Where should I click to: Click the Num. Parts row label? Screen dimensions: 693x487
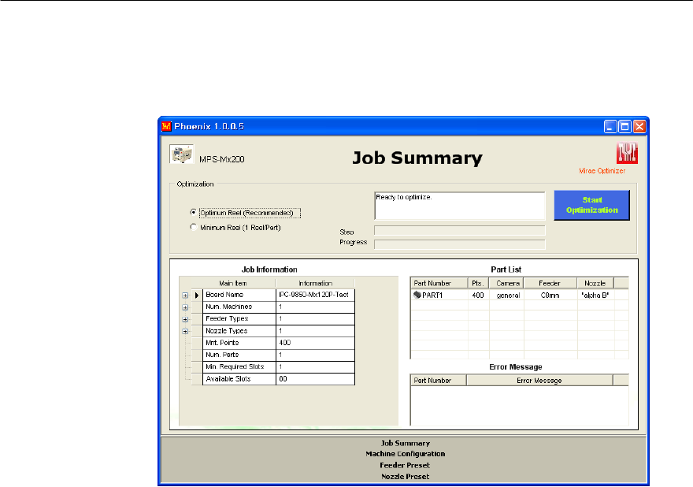click(239, 355)
